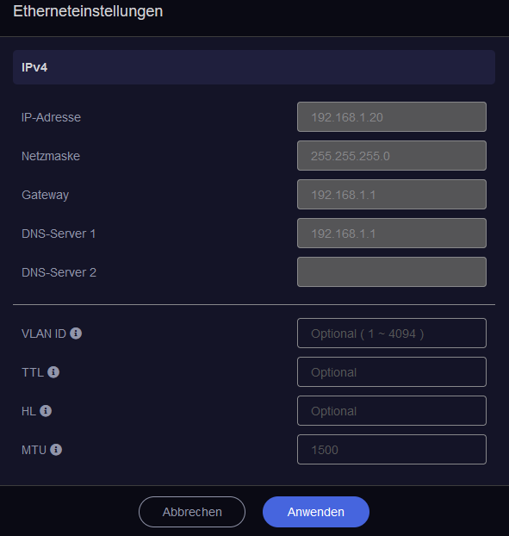Click into the TTL optional field
Image resolution: width=509 pixels, height=536 pixels.
tap(392, 372)
